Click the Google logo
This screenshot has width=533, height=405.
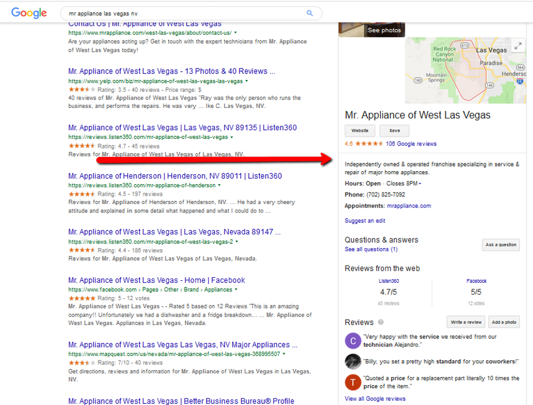tap(29, 13)
